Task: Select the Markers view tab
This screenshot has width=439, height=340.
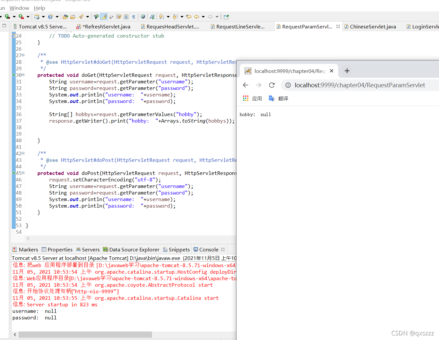Action: [25, 249]
